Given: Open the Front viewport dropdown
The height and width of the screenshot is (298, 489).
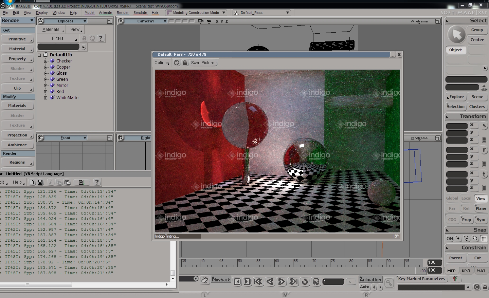Looking at the screenshot, I should click(x=66, y=138).
